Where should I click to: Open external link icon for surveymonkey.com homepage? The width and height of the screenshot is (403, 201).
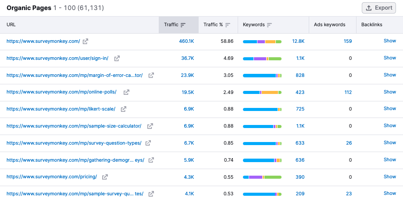(x=86, y=42)
